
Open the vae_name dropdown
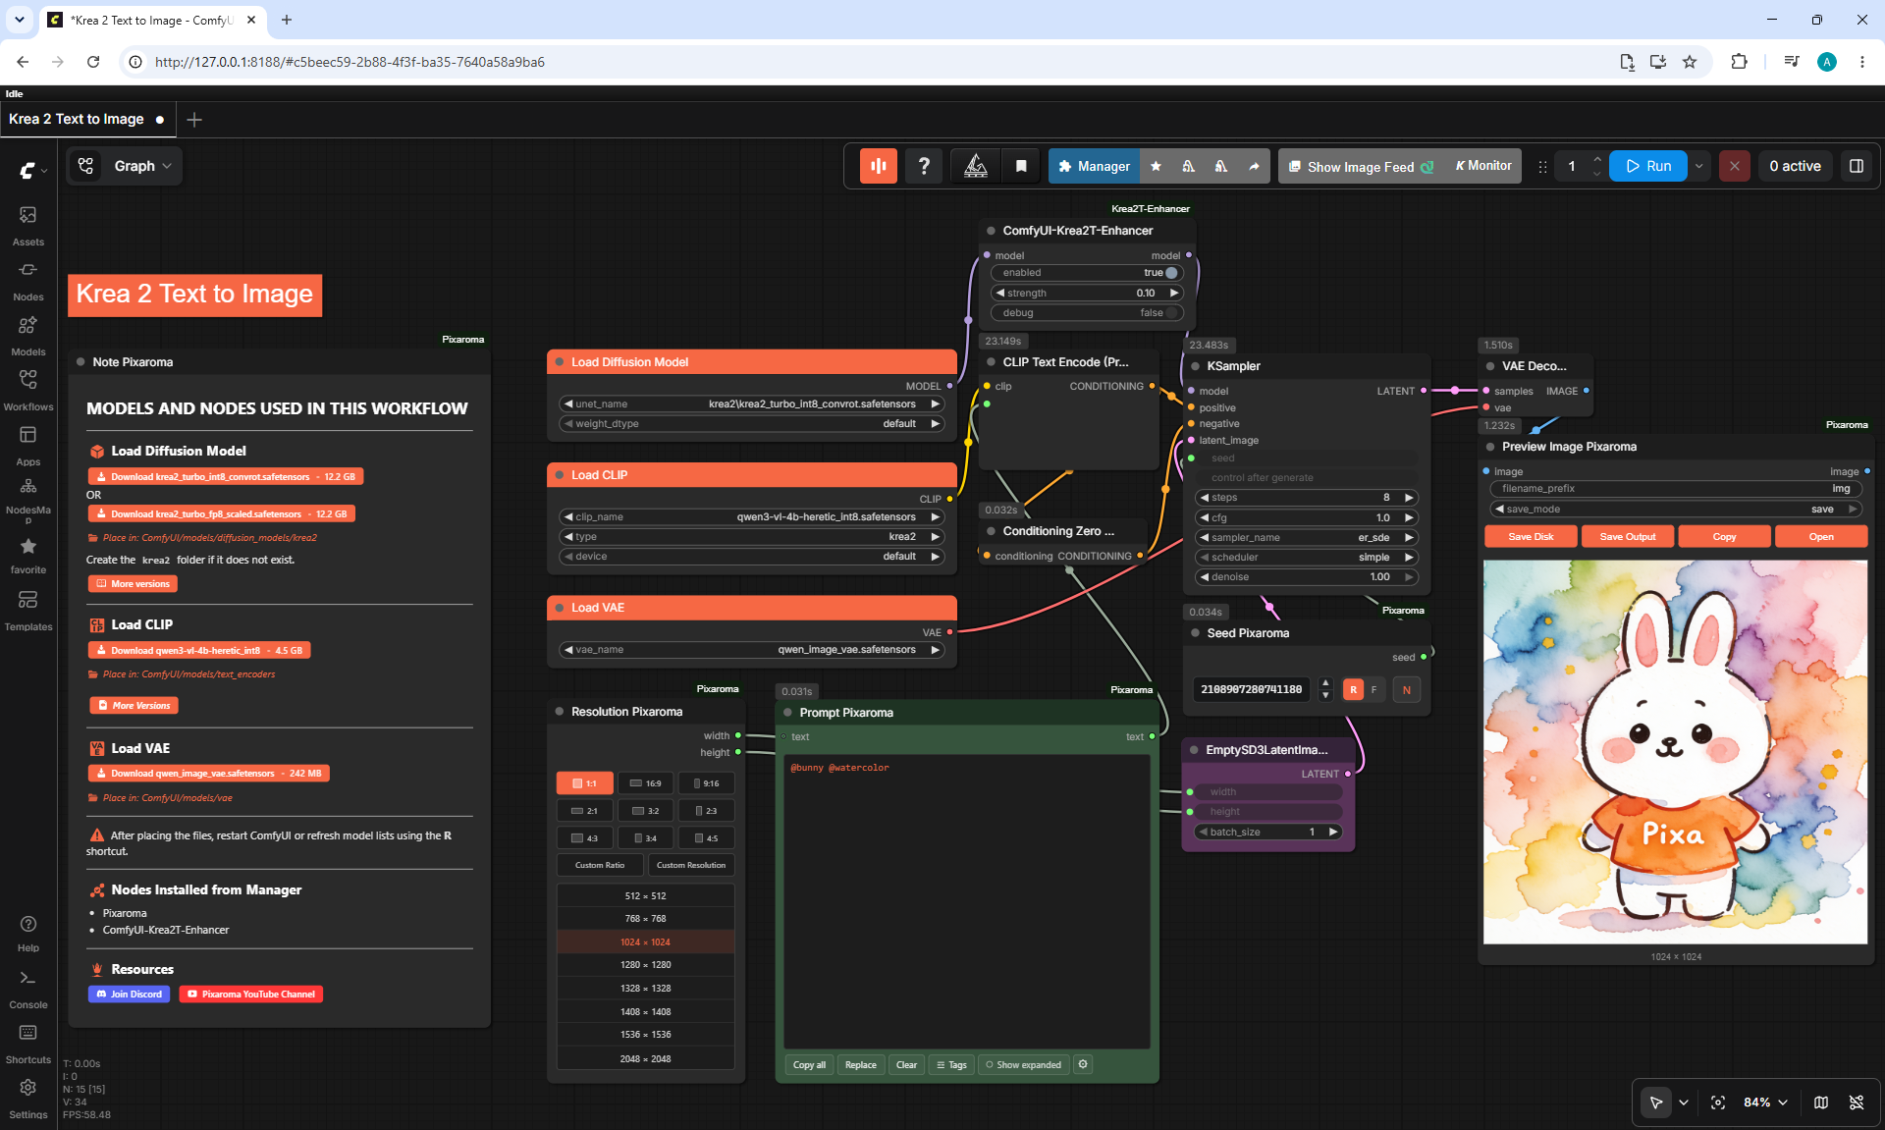coord(752,649)
